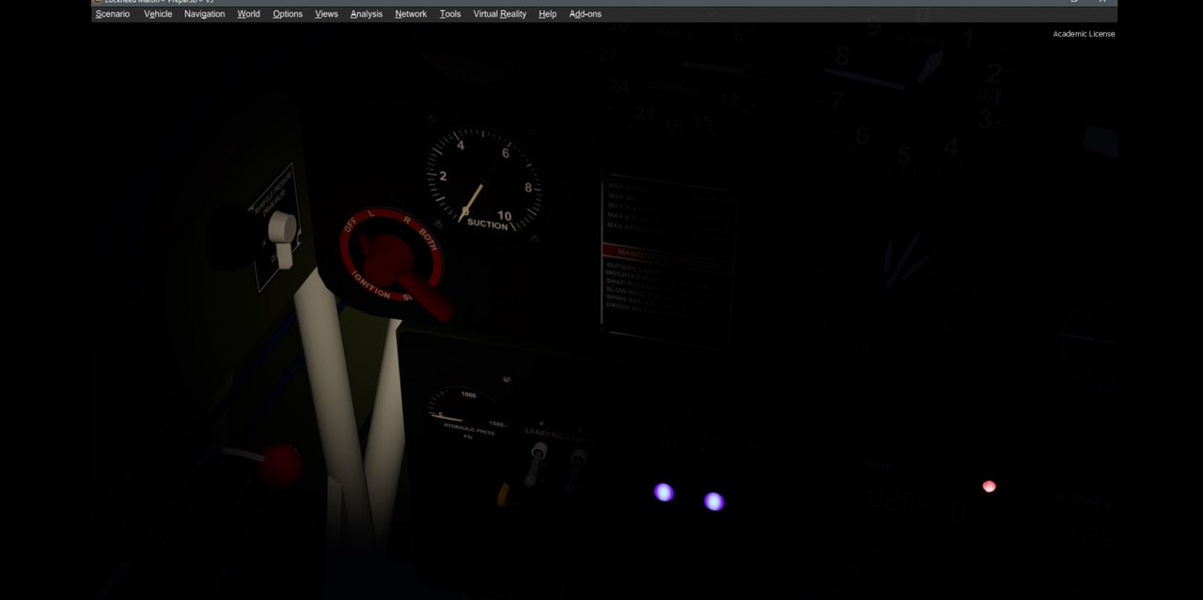Open the Analysis menu

click(x=367, y=14)
